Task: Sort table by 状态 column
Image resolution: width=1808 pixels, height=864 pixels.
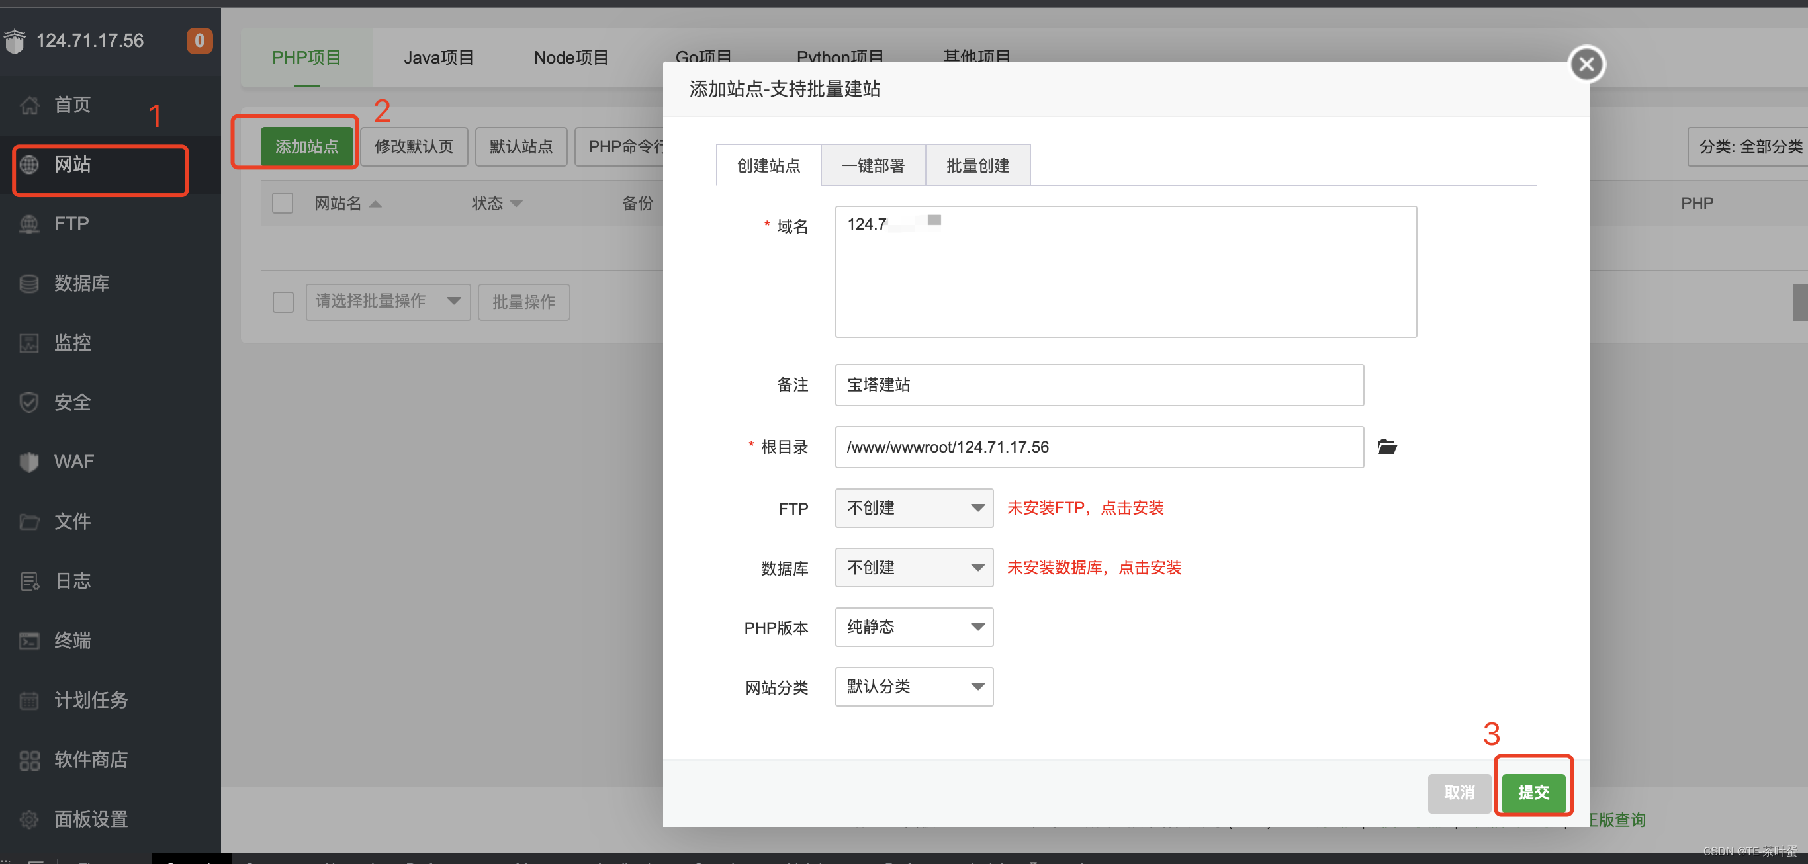Action: pos(497,204)
